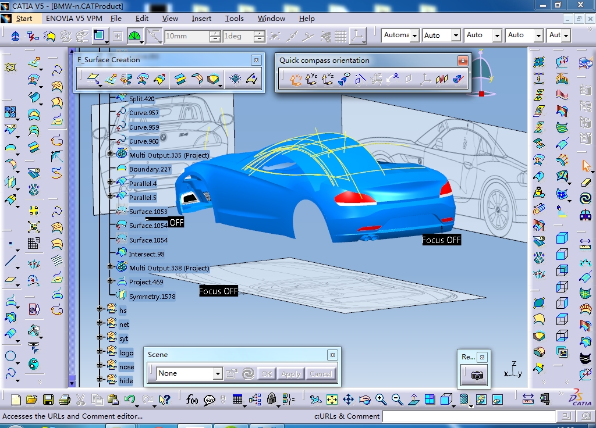Screen dimensions: 596x428
Task: Click the Capture camera icon
Action: tap(477, 375)
